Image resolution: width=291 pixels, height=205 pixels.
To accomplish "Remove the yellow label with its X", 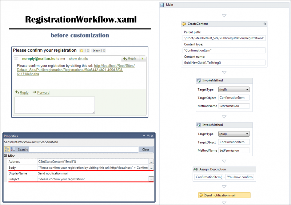I will pyautogui.click(x=88, y=51).
